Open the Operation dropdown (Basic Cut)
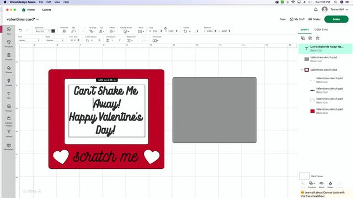Screen dimensions: 353x198 [42, 31]
